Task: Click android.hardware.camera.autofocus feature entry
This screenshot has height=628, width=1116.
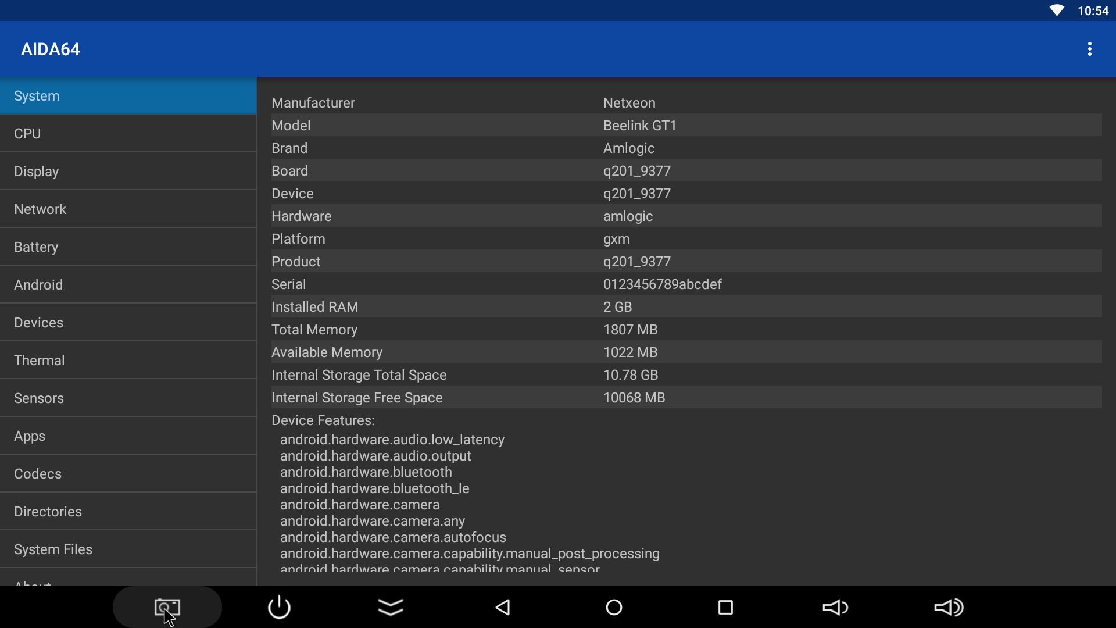Action: point(393,537)
